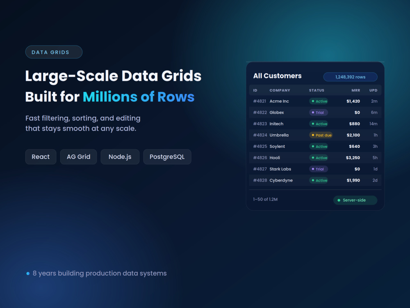Click the #4821 ID cell
The height and width of the screenshot is (308, 410).
coord(260,101)
